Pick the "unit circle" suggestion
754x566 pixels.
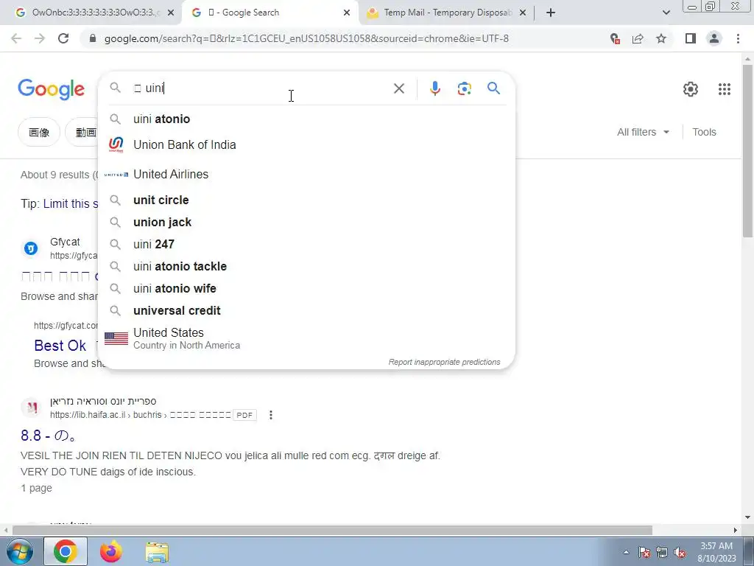point(306,200)
